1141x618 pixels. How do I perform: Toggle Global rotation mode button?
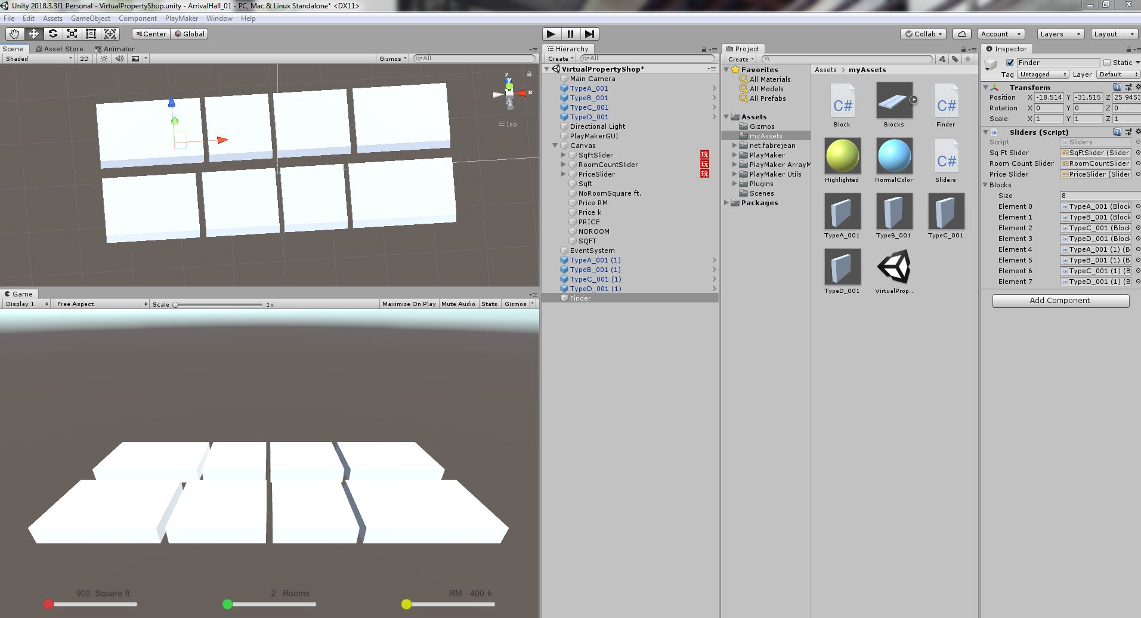tap(189, 34)
